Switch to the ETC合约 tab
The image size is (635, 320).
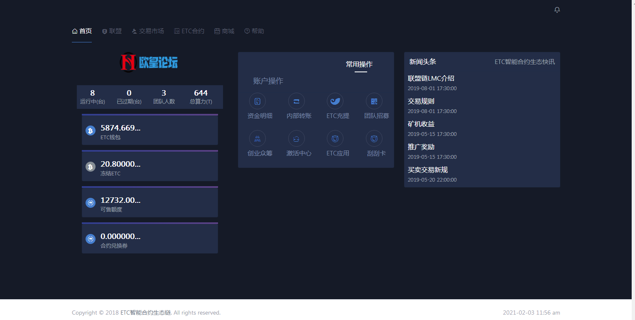pos(189,30)
